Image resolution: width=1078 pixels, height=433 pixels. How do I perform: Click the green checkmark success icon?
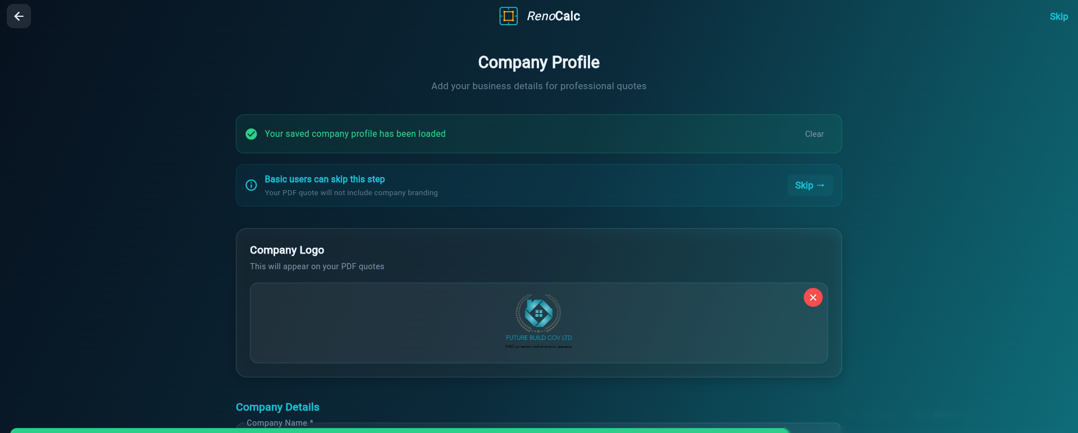click(x=252, y=134)
